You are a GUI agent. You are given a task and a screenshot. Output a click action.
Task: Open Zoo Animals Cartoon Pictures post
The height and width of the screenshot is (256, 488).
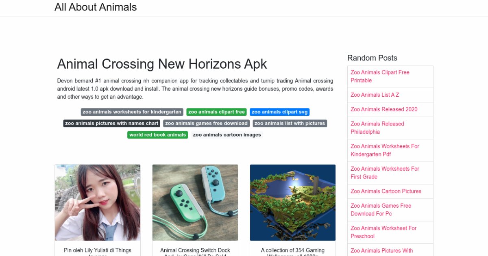coord(386,191)
